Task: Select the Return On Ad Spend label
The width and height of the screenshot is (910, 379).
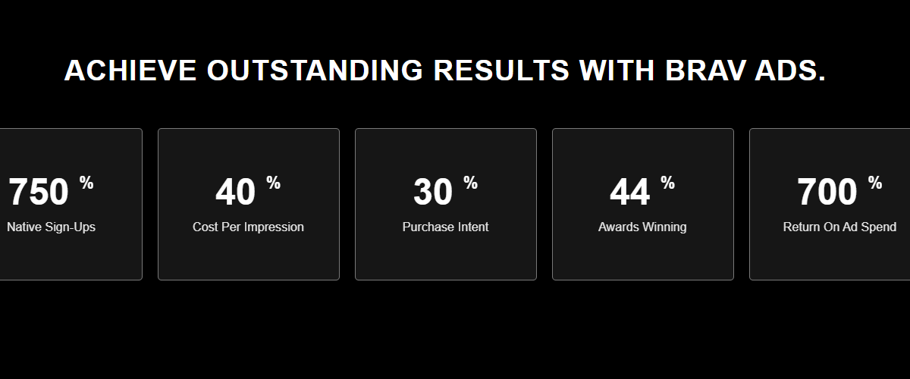Action: click(x=839, y=227)
